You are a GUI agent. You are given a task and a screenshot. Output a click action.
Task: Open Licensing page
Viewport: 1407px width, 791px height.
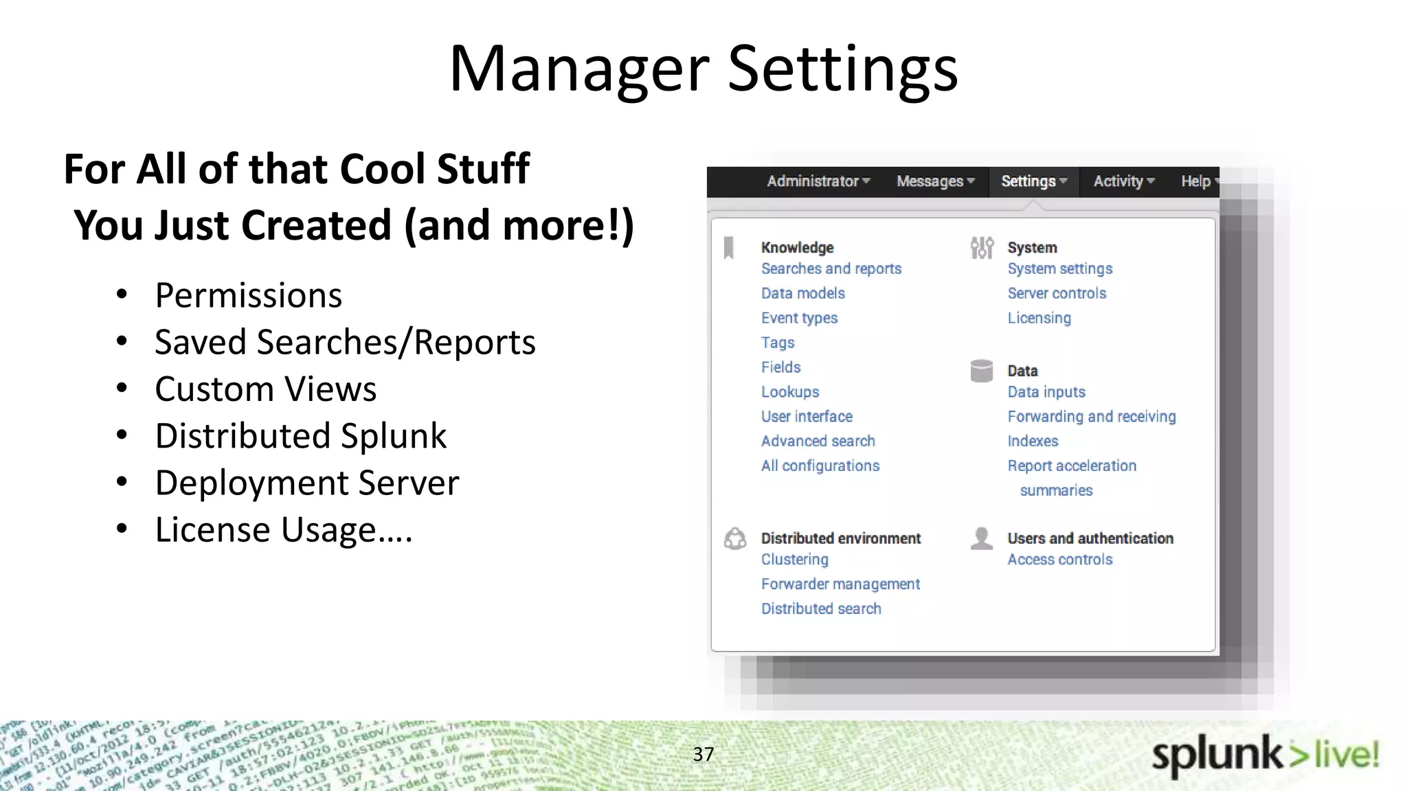[x=1039, y=318]
